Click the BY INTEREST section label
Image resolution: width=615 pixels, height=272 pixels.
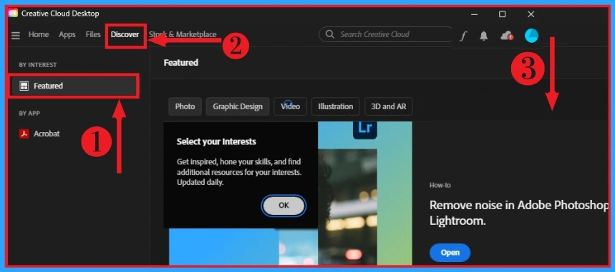point(38,65)
